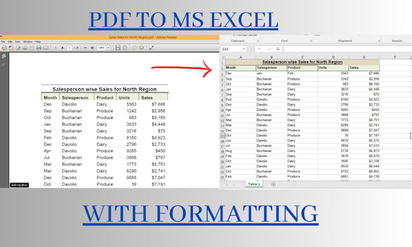Click the 'Sales' header cell in Excel

click(364, 68)
